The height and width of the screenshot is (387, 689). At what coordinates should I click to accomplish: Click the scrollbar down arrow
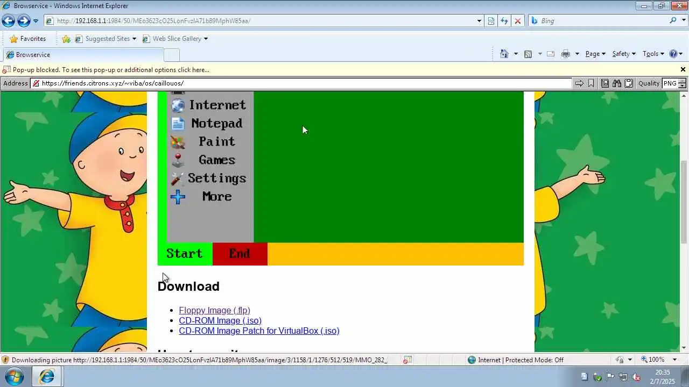click(x=684, y=348)
